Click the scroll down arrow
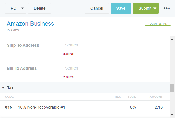Image resolution: width=175 pixels, height=119 pixels. click(172, 115)
